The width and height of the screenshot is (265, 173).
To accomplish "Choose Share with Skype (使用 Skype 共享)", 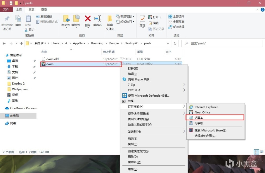I will point(139,79).
